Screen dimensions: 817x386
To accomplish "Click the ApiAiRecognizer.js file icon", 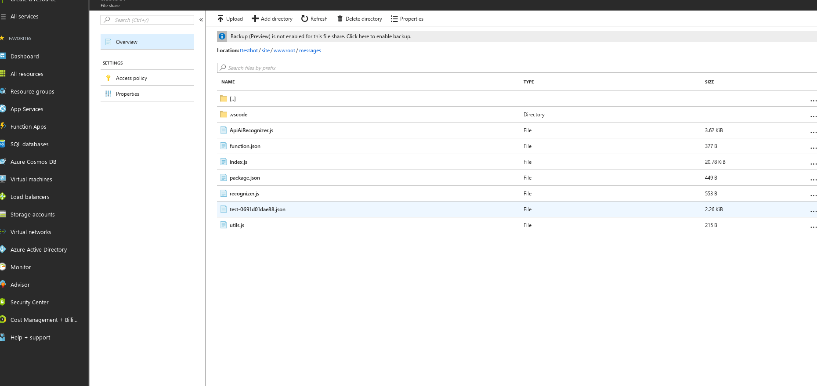I will (224, 130).
